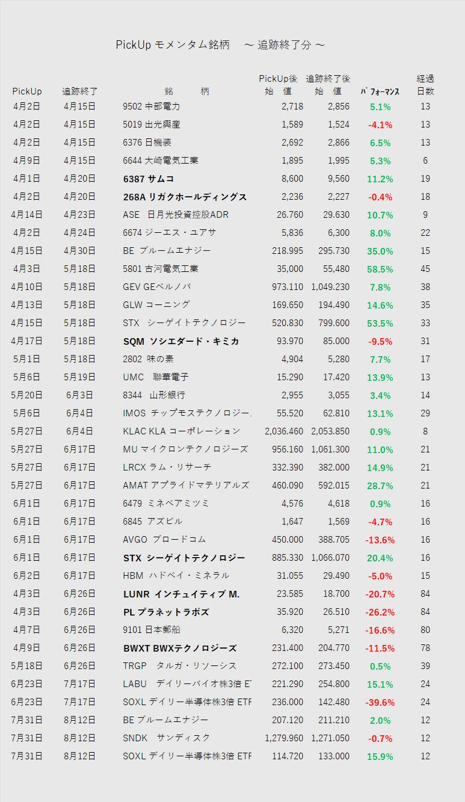Select the -13.6% AVGO performance cell

(x=380, y=540)
